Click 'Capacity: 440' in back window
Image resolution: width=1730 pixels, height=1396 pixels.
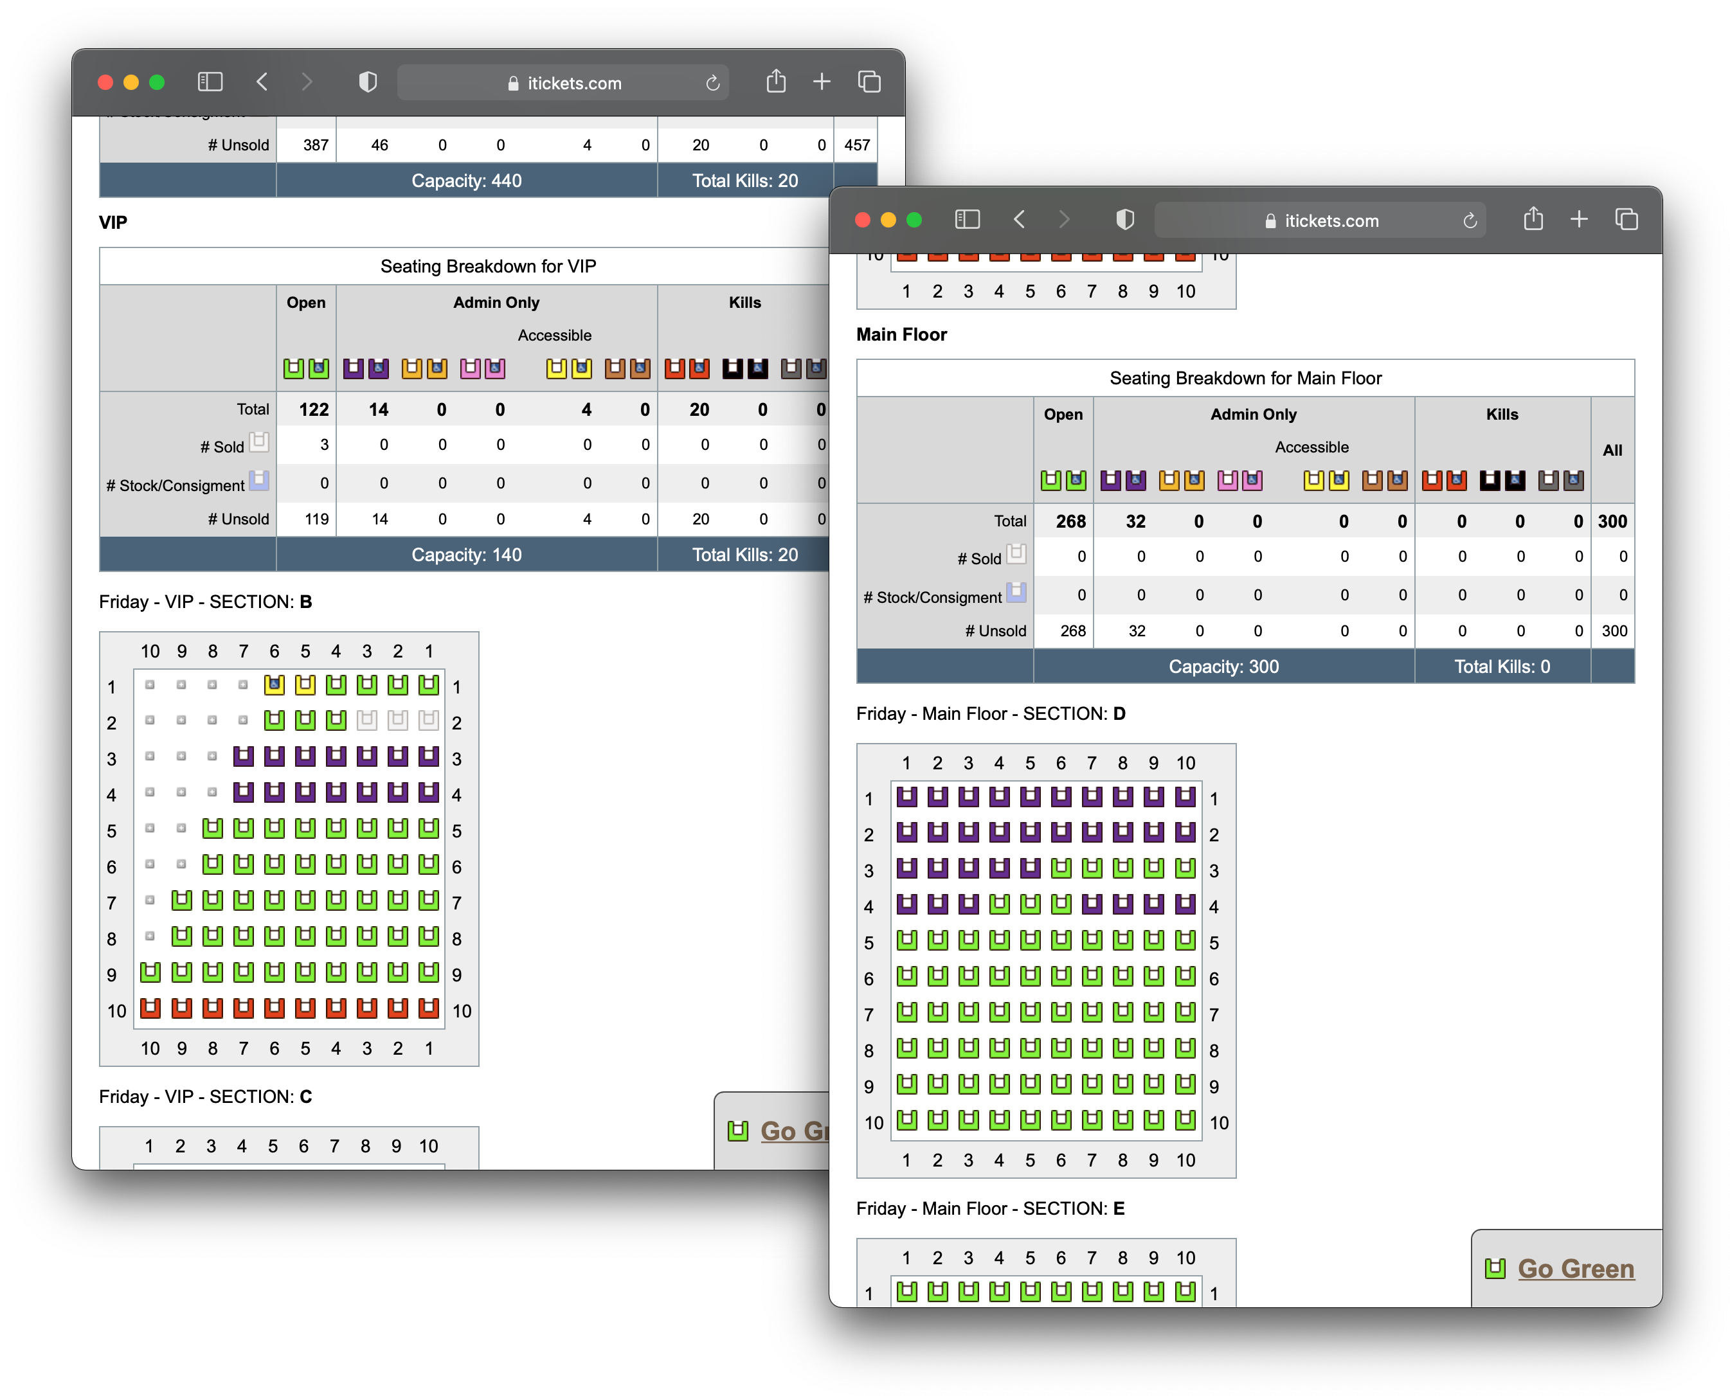tap(465, 181)
